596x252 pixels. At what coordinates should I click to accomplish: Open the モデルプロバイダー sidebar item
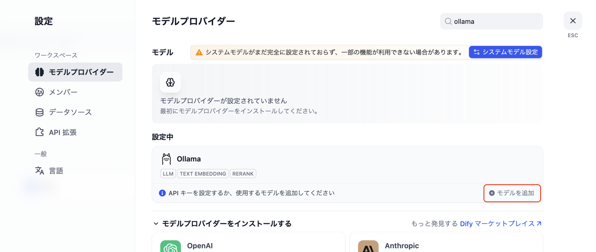click(x=75, y=72)
